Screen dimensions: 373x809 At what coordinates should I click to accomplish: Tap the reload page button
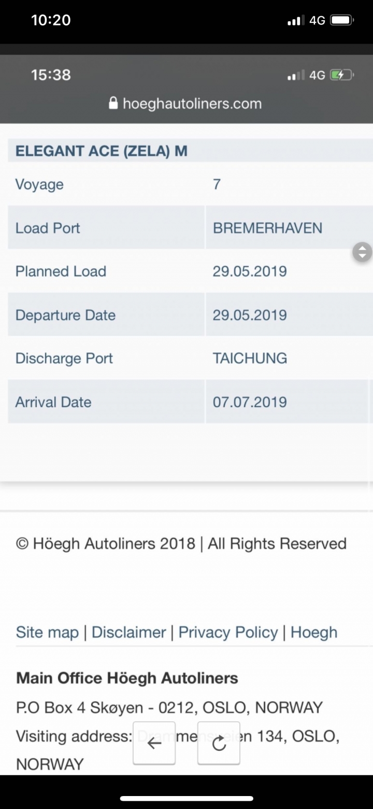pyautogui.click(x=219, y=743)
